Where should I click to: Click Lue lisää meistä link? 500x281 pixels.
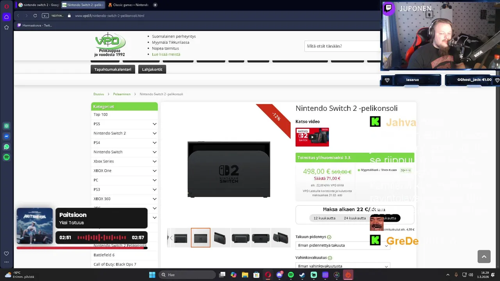click(x=166, y=54)
